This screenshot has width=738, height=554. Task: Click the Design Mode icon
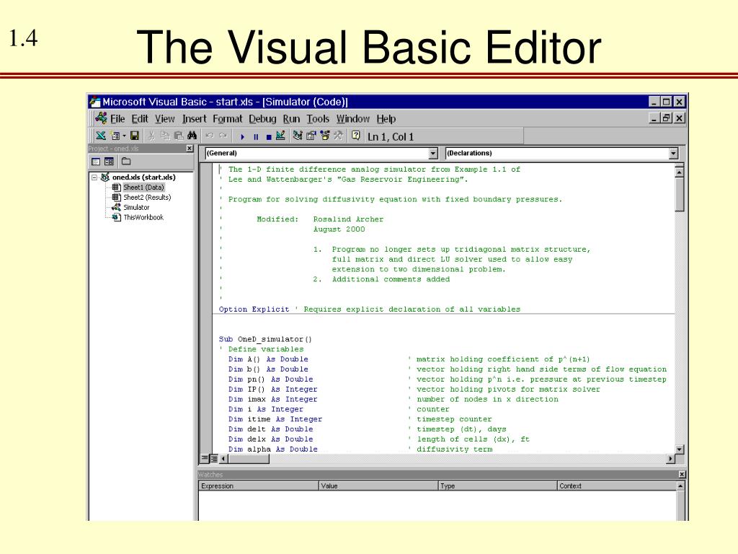(x=281, y=136)
